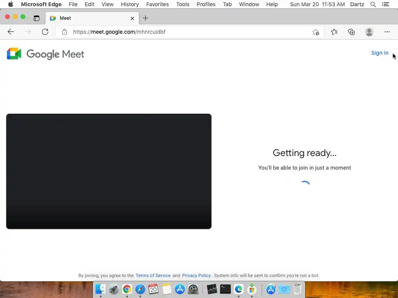This screenshot has height=298, width=398.
Task: Go back to the previous page
Action: coord(11,32)
